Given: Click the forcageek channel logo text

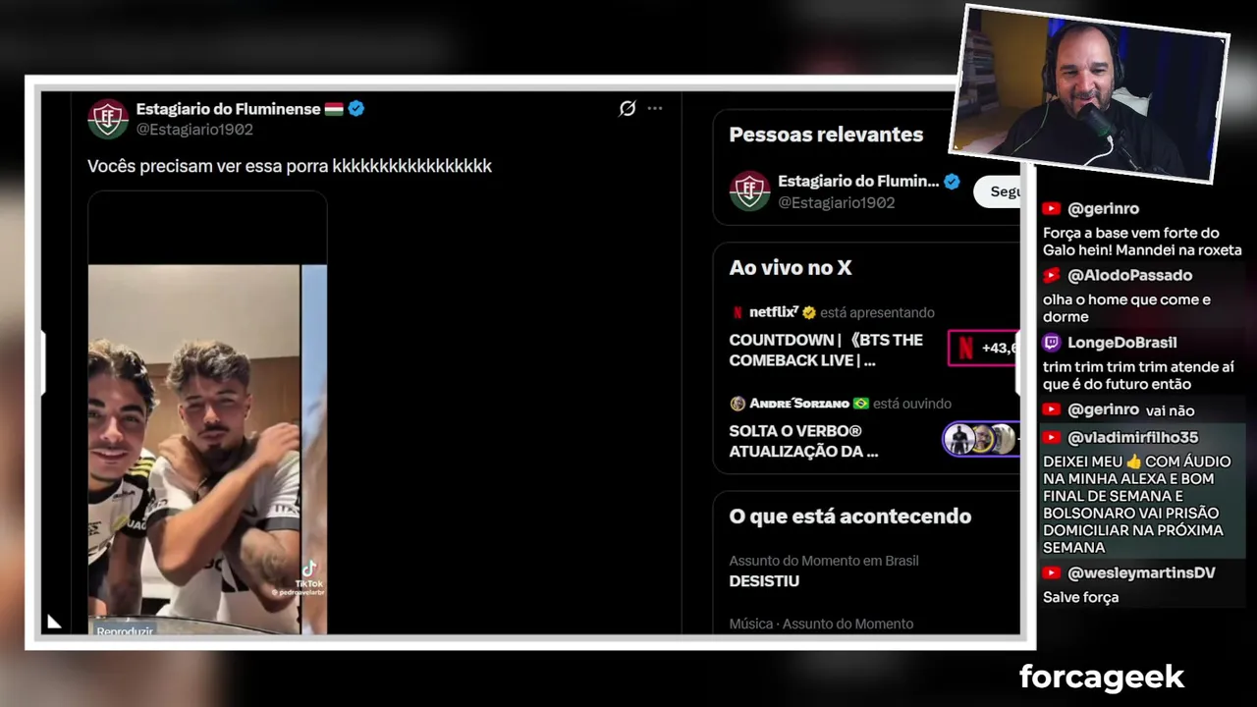Looking at the screenshot, I should (1102, 677).
